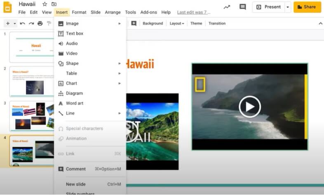Open the Last edit history link
Image resolution: width=324 pixels, height=195 pixels.
pos(194,13)
